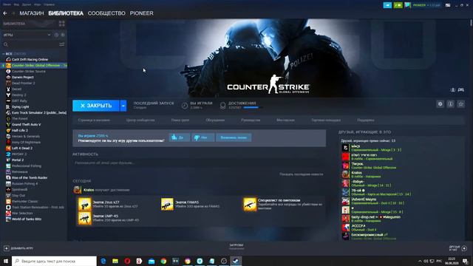Open File Explorer from the taskbar

pos(115,261)
